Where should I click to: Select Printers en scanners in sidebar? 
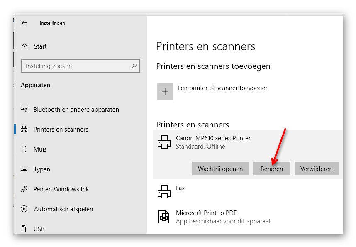coord(61,129)
